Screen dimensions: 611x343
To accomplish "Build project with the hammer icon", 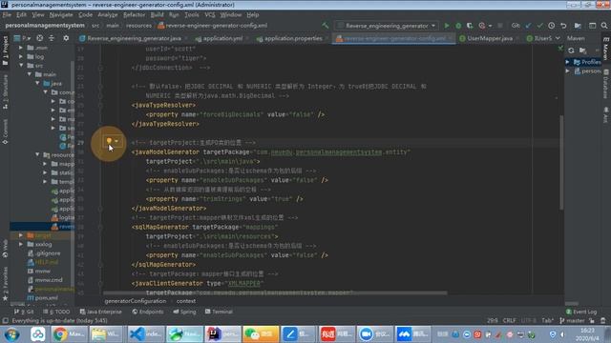I will point(325,26).
